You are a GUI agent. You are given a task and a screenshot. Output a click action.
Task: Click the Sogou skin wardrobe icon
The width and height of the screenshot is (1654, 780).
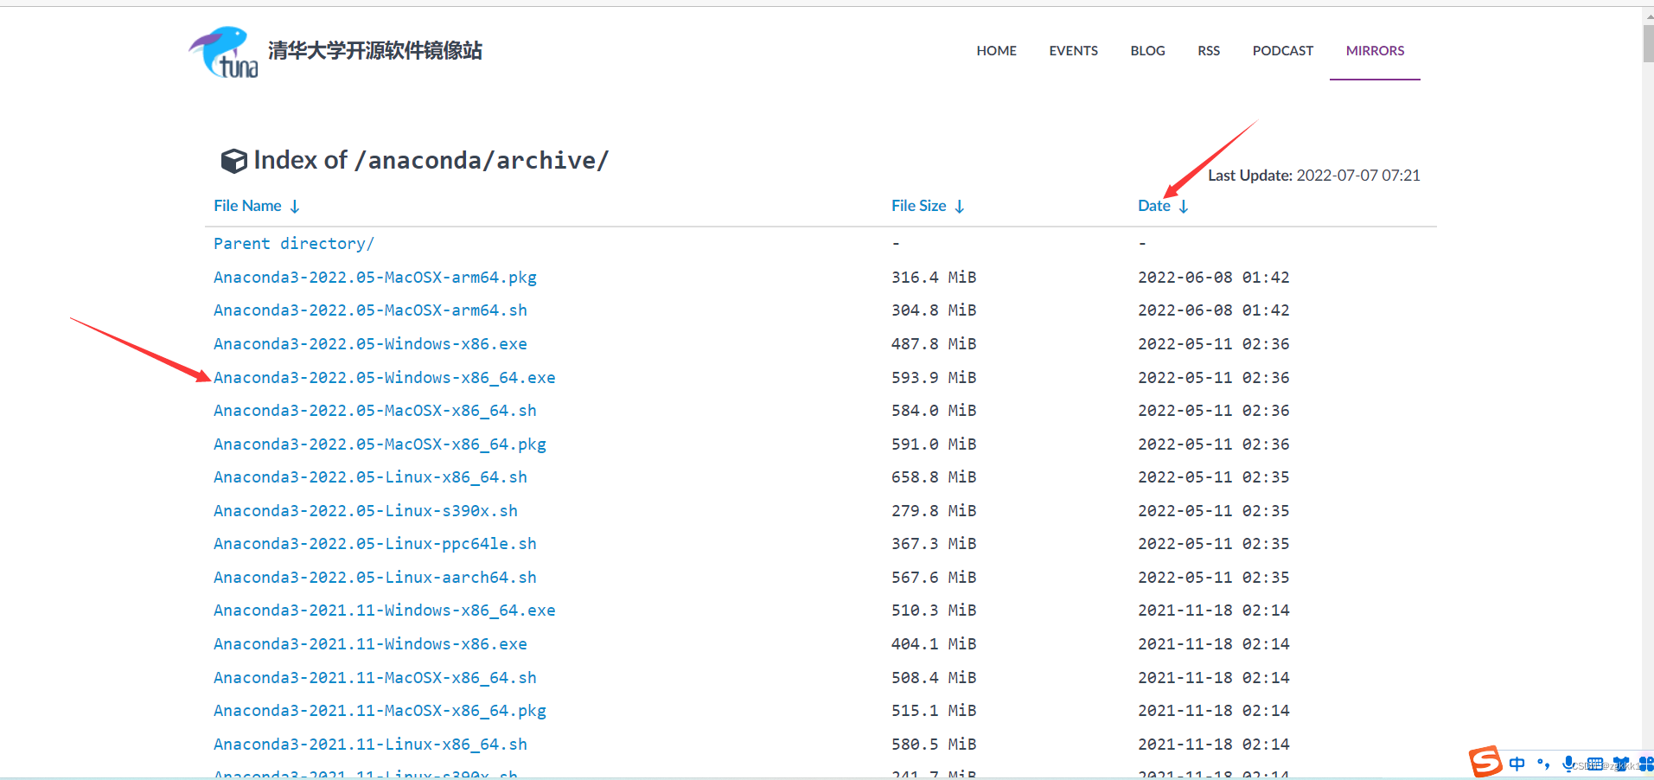click(x=1622, y=763)
